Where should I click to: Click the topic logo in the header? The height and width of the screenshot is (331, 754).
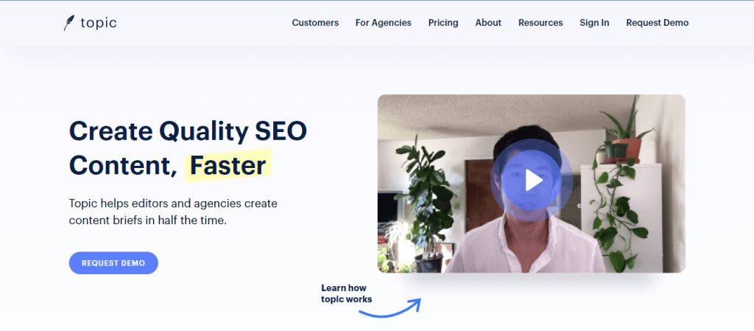[90, 23]
